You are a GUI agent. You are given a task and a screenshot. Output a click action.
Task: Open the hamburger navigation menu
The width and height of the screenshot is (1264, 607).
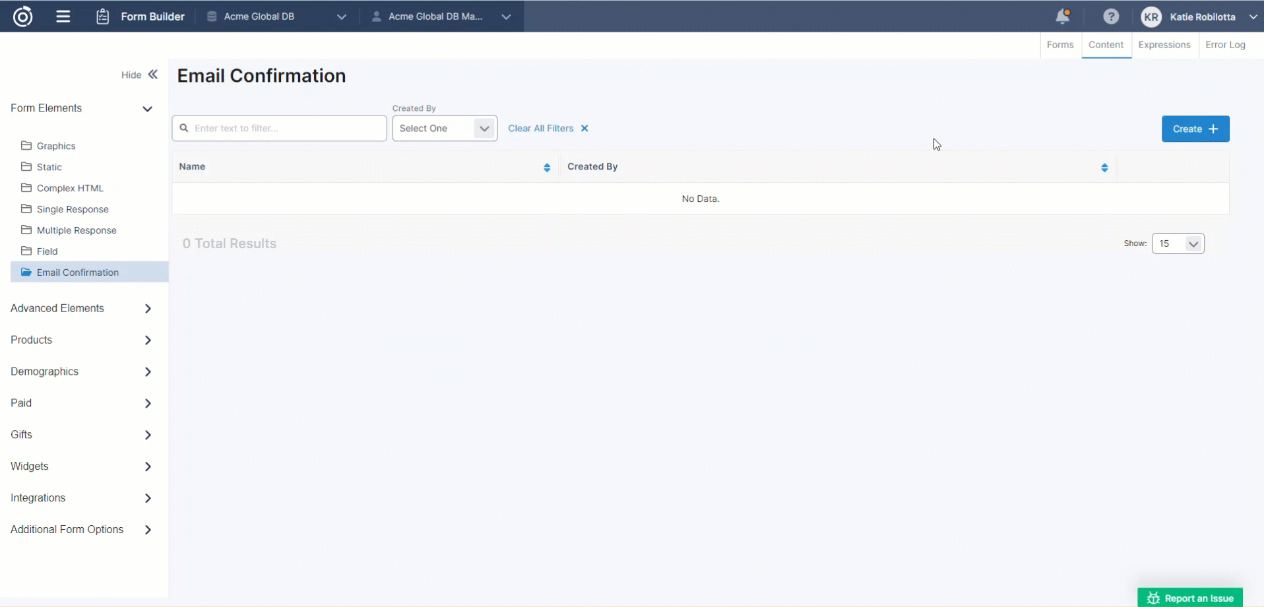click(63, 16)
